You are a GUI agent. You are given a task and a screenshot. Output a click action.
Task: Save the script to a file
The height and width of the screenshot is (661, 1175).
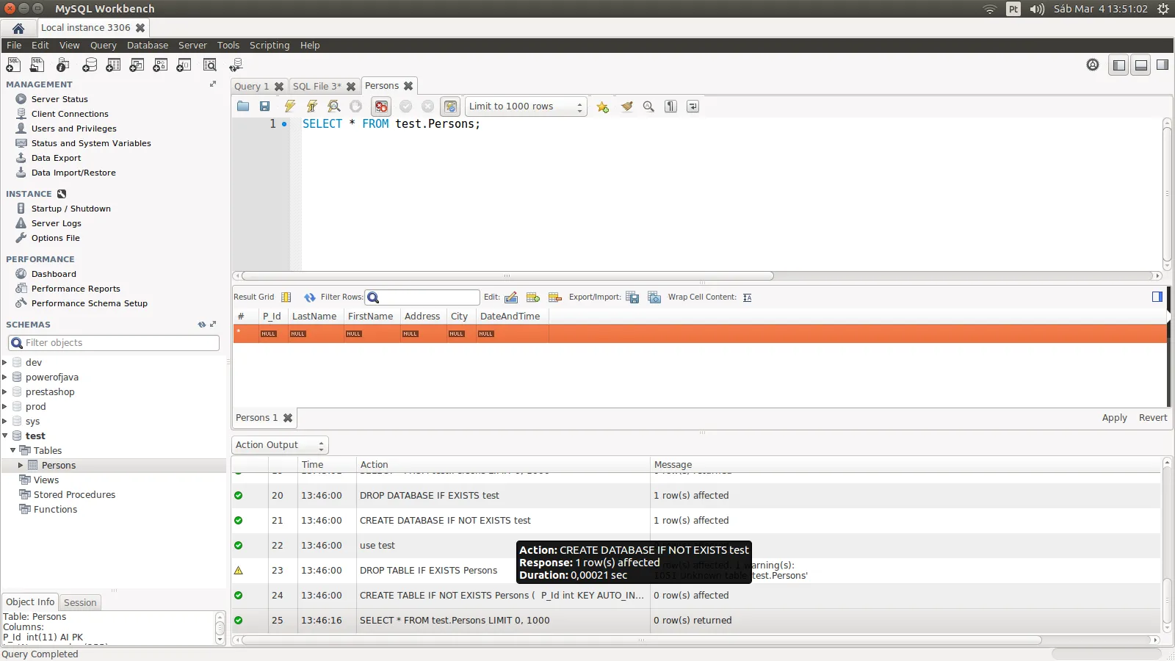click(x=264, y=106)
